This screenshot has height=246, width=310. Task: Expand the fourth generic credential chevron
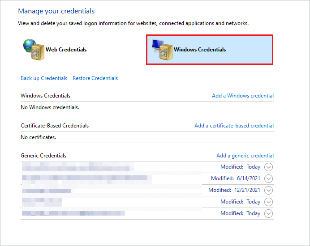click(268, 202)
